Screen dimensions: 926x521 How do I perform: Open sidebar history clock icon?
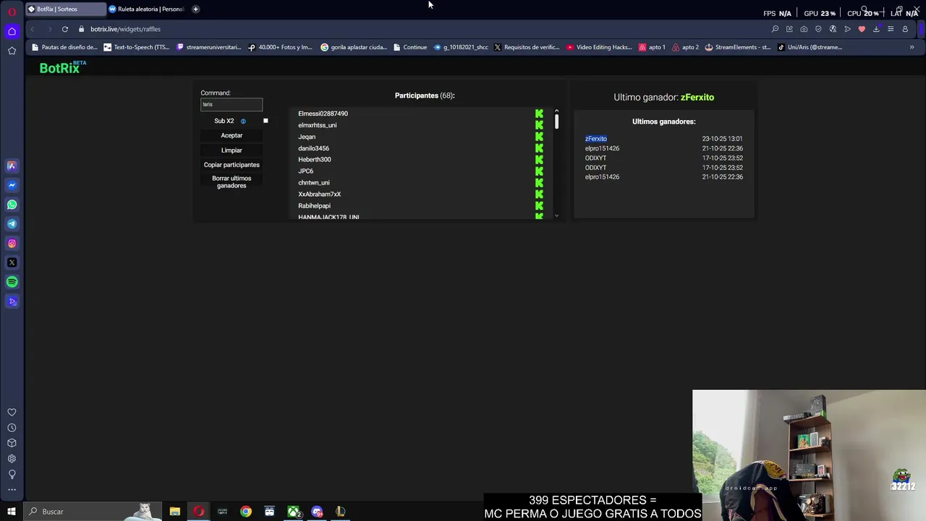click(12, 428)
